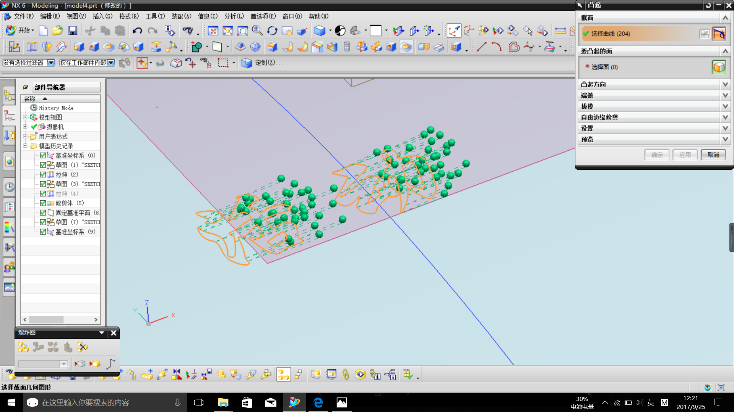Click the Arc curve tool
This screenshot has width=734, height=412.
click(497, 47)
